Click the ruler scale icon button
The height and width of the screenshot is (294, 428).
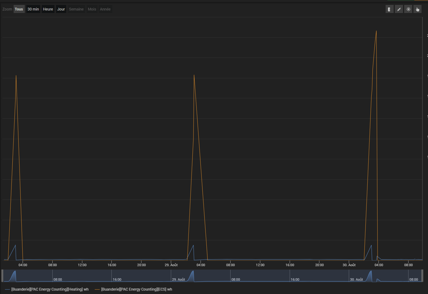pyautogui.click(x=389, y=9)
